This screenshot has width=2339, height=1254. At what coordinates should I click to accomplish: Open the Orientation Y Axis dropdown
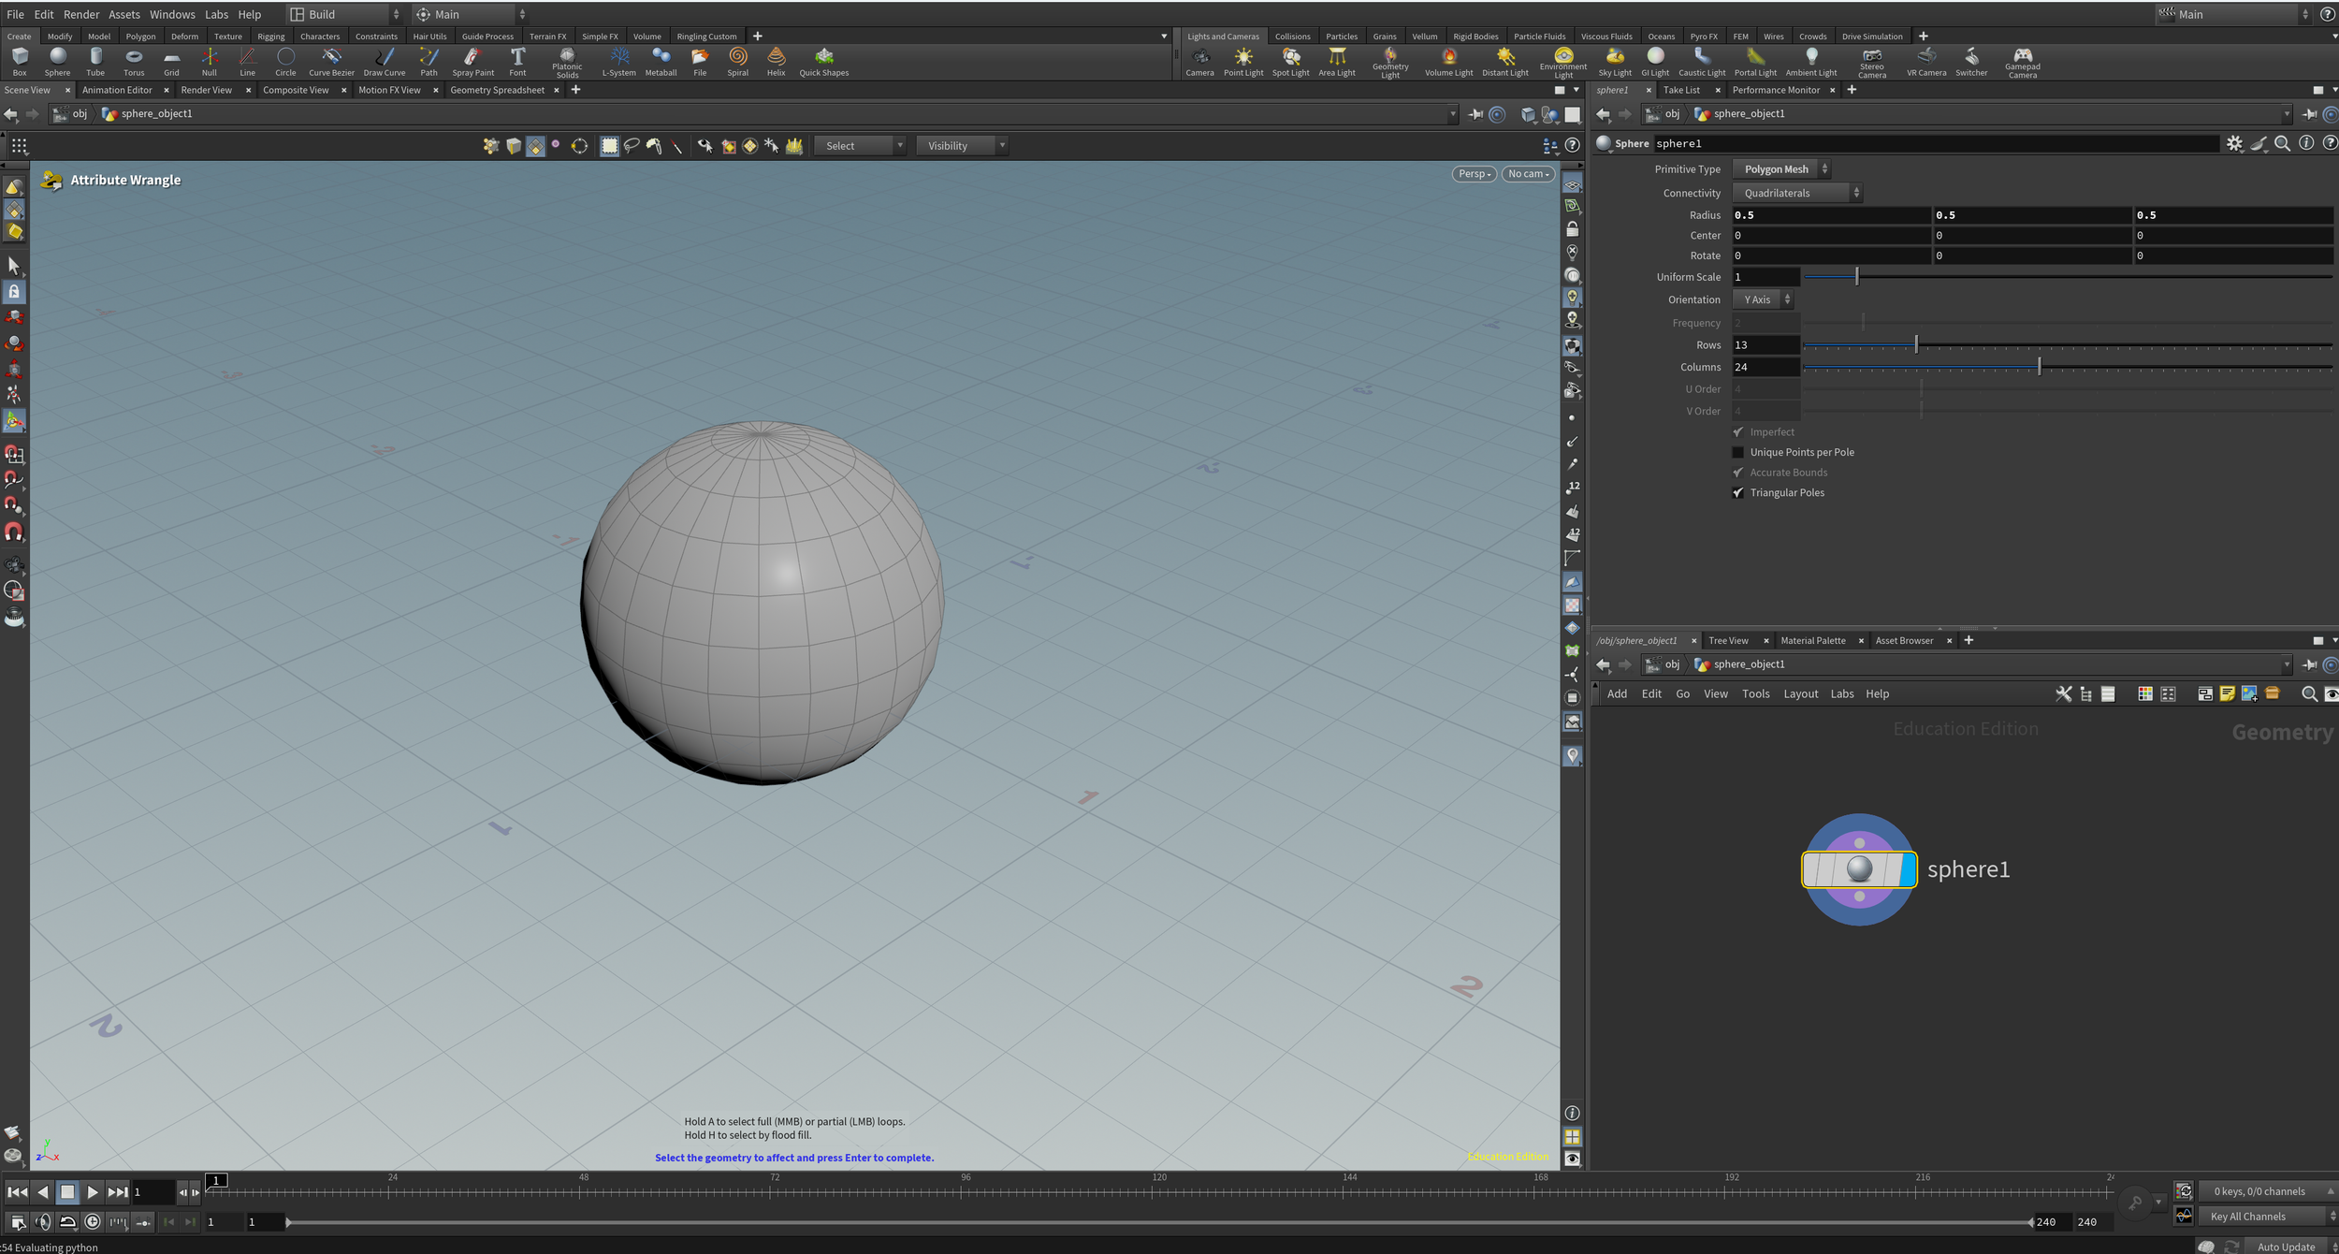[1762, 299]
